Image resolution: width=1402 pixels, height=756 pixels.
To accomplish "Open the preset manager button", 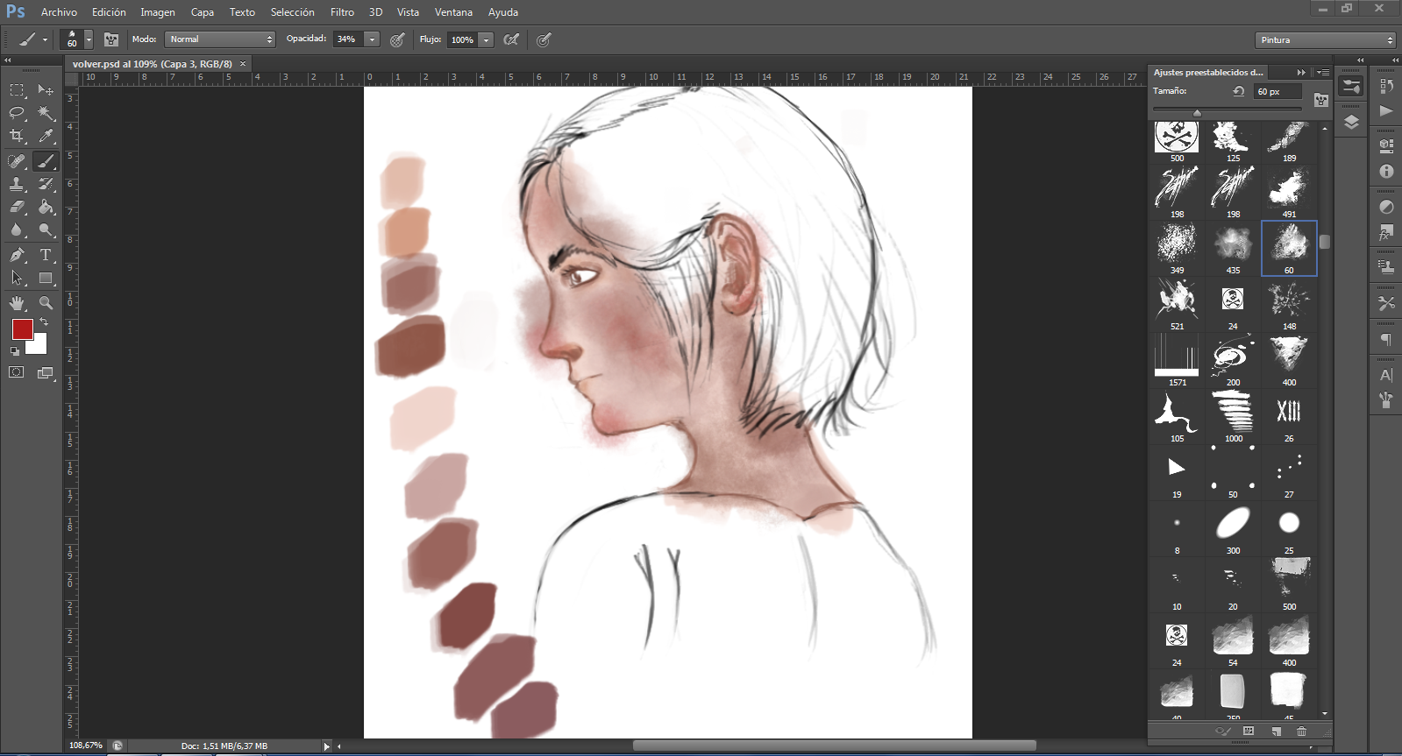I will (x=1249, y=731).
